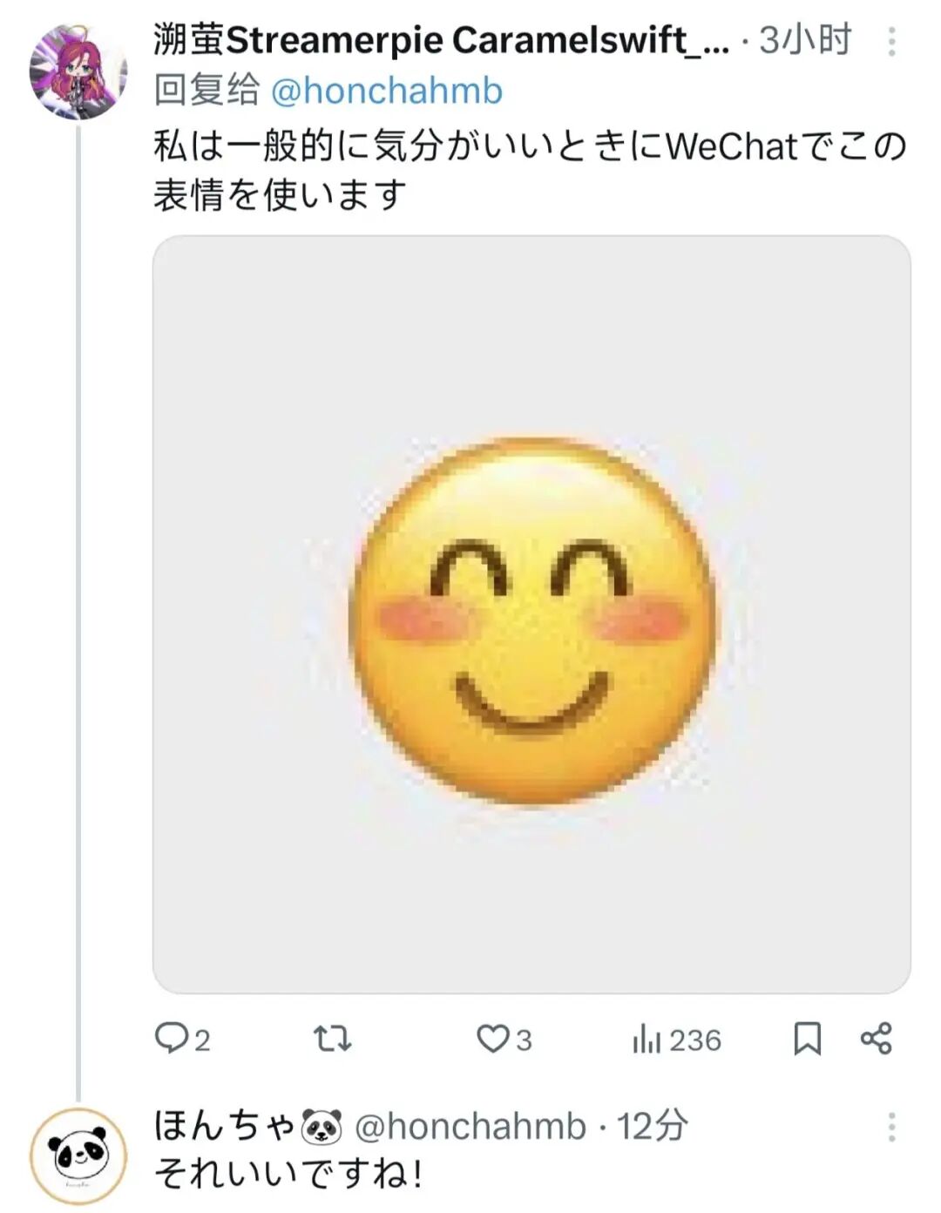Open the Streamerpie anime avatar profile
This screenshot has width=941, height=1213.
tap(78, 71)
